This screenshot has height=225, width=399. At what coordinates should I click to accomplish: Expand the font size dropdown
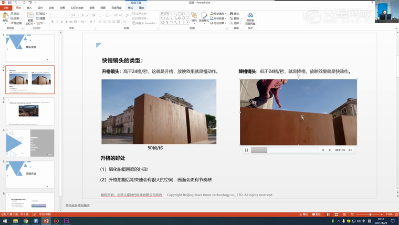(79, 15)
